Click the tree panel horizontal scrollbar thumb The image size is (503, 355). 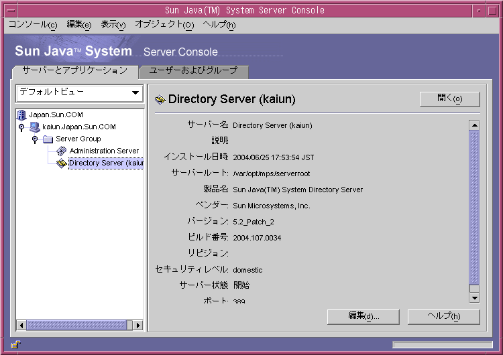[x=76, y=326]
